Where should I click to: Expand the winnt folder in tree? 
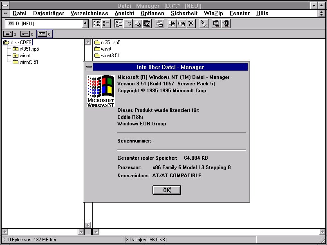16,56
